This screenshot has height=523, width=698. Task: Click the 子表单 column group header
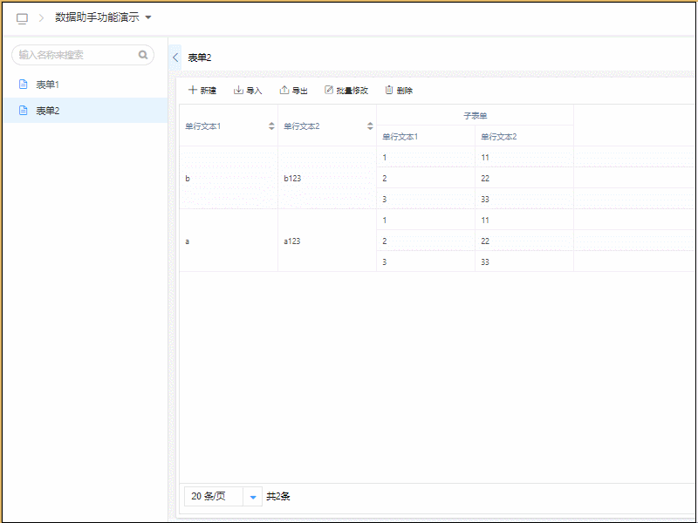[475, 115]
